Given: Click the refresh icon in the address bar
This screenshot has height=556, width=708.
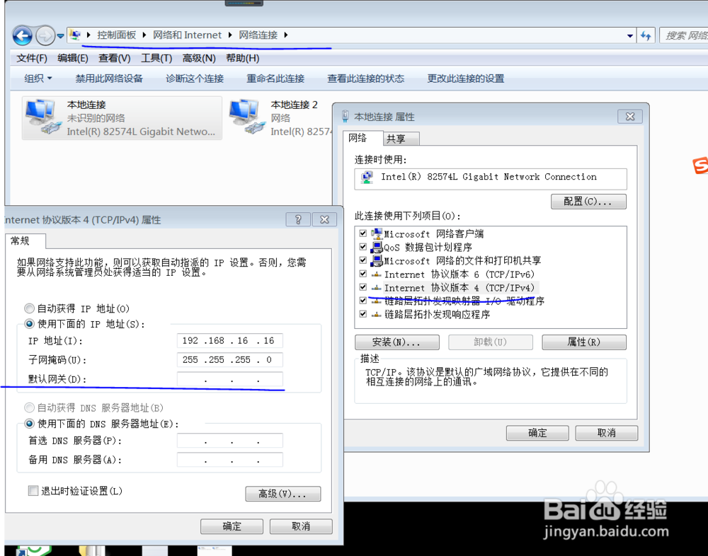Looking at the screenshot, I should coord(646,35).
